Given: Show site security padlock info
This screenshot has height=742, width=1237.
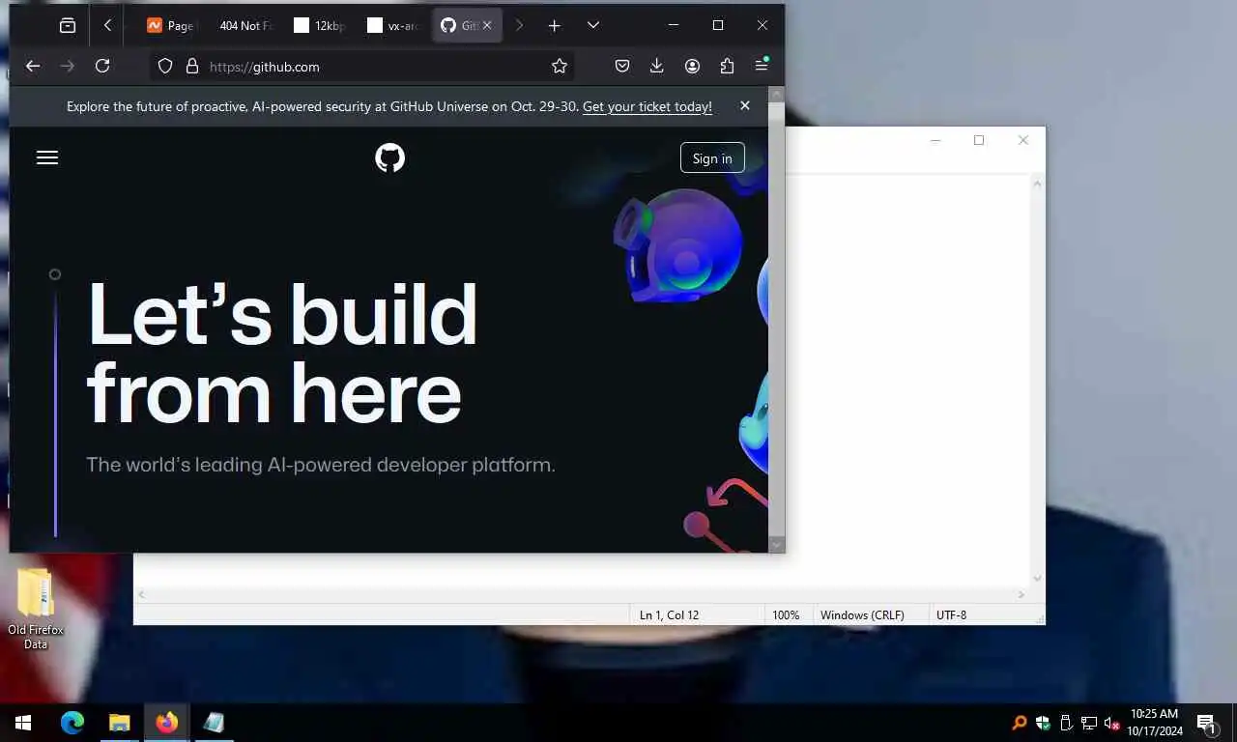Looking at the screenshot, I should coord(192,66).
